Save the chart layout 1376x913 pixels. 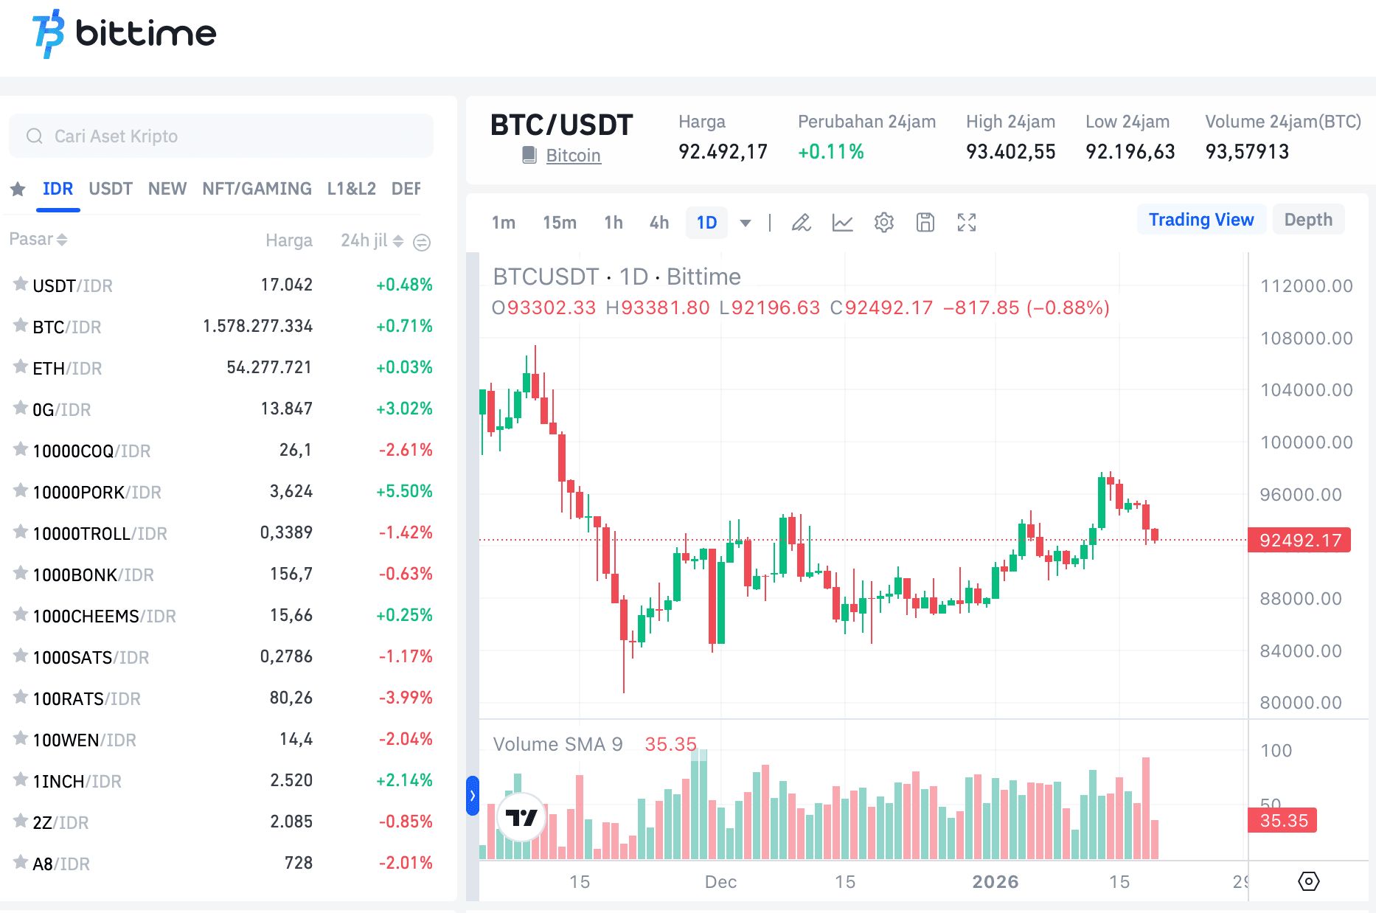tap(925, 222)
